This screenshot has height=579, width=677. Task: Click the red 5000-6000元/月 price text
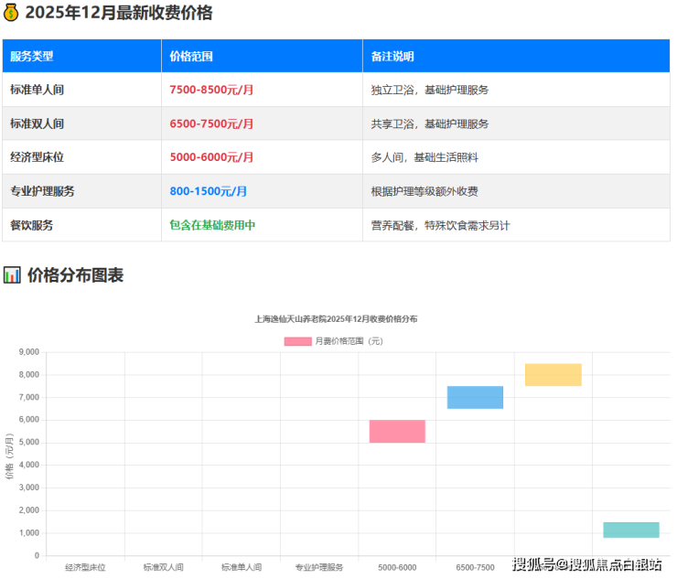coord(211,157)
